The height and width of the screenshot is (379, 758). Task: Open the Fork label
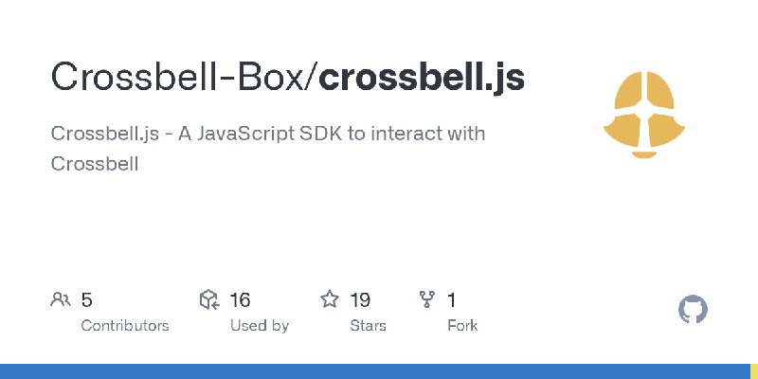click(462, 326)
